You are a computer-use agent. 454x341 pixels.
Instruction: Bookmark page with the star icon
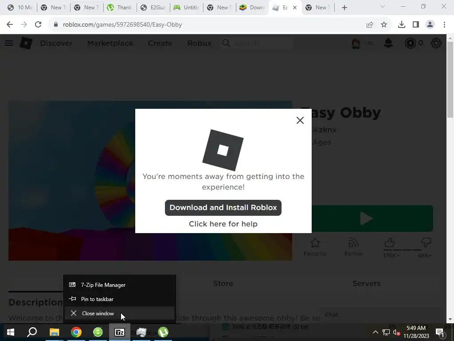(384, 25)
